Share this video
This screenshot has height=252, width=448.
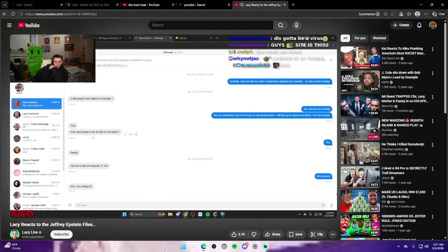click(x=273, y=234)
